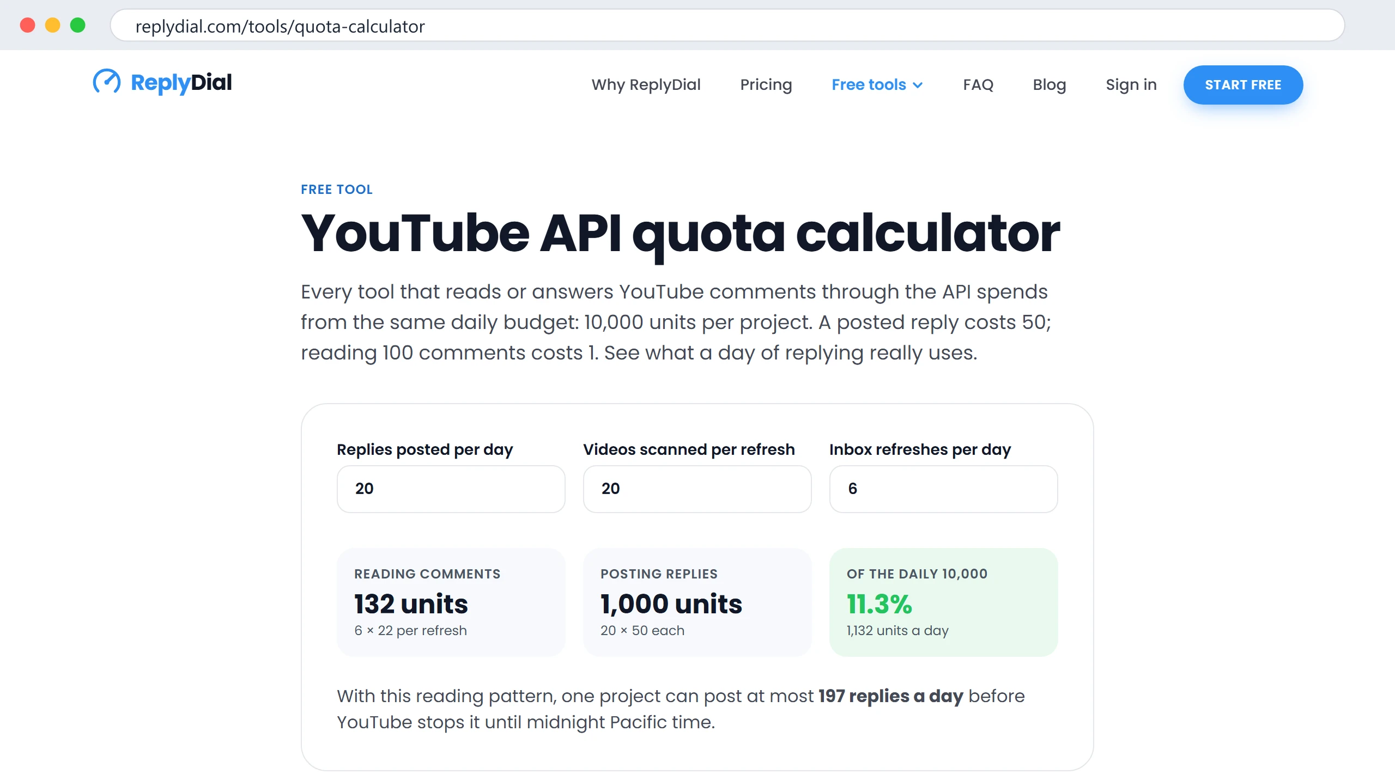Click the '197 replies a day' bold text

(890, 696)
